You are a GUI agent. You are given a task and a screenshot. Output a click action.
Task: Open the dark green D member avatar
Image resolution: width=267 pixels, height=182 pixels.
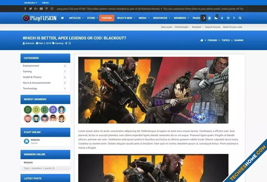click(28, 110)
